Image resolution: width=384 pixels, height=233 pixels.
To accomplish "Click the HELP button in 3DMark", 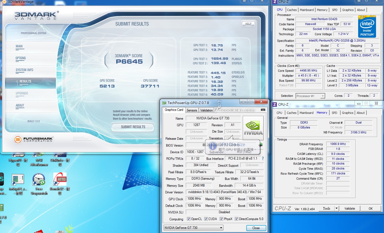I will tap(248, 24).
